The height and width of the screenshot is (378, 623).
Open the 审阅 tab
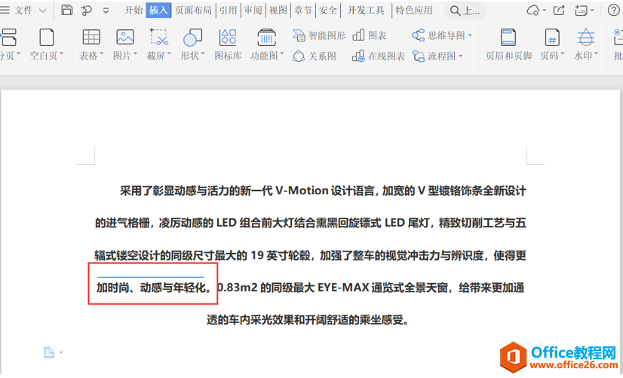coord(253,11)
